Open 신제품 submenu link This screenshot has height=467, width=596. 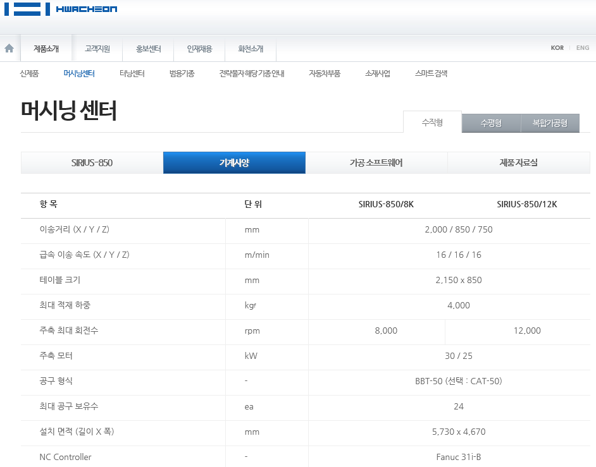tap(30, 73)
